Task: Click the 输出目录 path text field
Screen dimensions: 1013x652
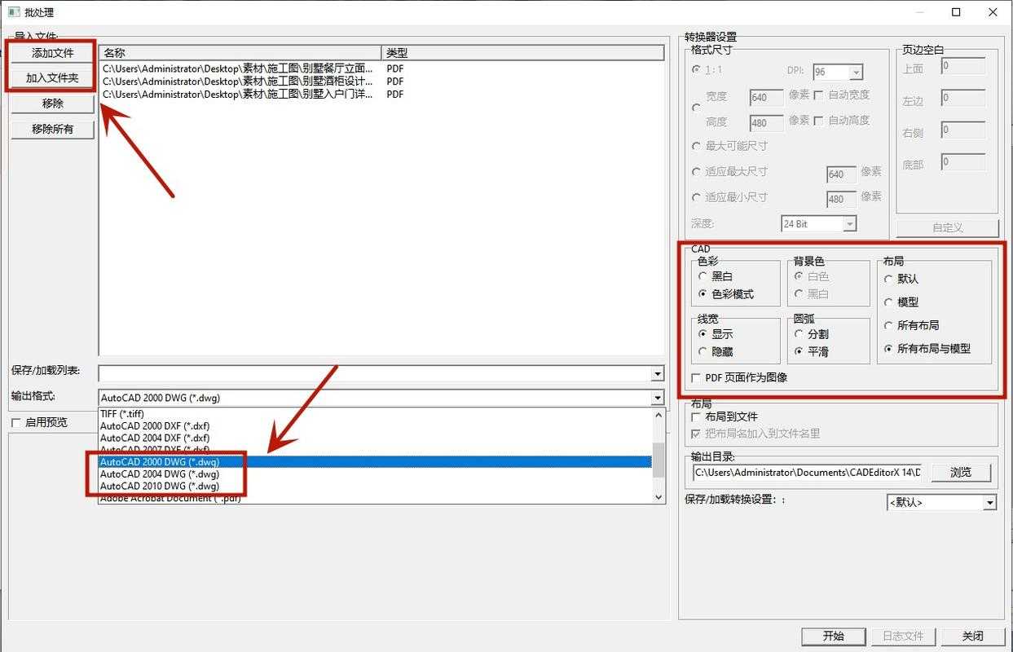Action: pyautogui.click(x=807, y=472)
